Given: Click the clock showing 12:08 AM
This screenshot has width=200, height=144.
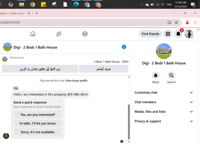Looking at the screenshot, I should tap(181, 2).
